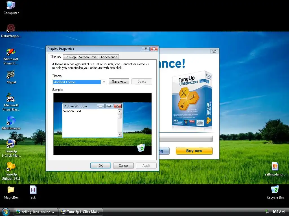
Task: Open TuneUp 1-Click Maintenance taskbar button
Action: (x=81, y=212)
